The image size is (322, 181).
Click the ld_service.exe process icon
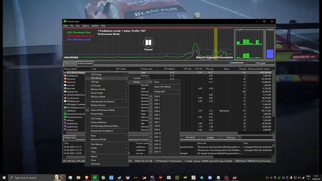(65, 98)
